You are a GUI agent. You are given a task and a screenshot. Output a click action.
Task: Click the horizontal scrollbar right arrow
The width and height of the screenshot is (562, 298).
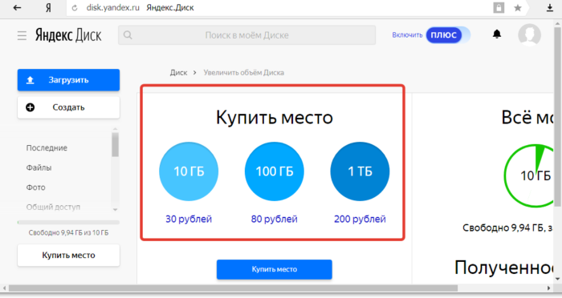[x=548, y=288]
